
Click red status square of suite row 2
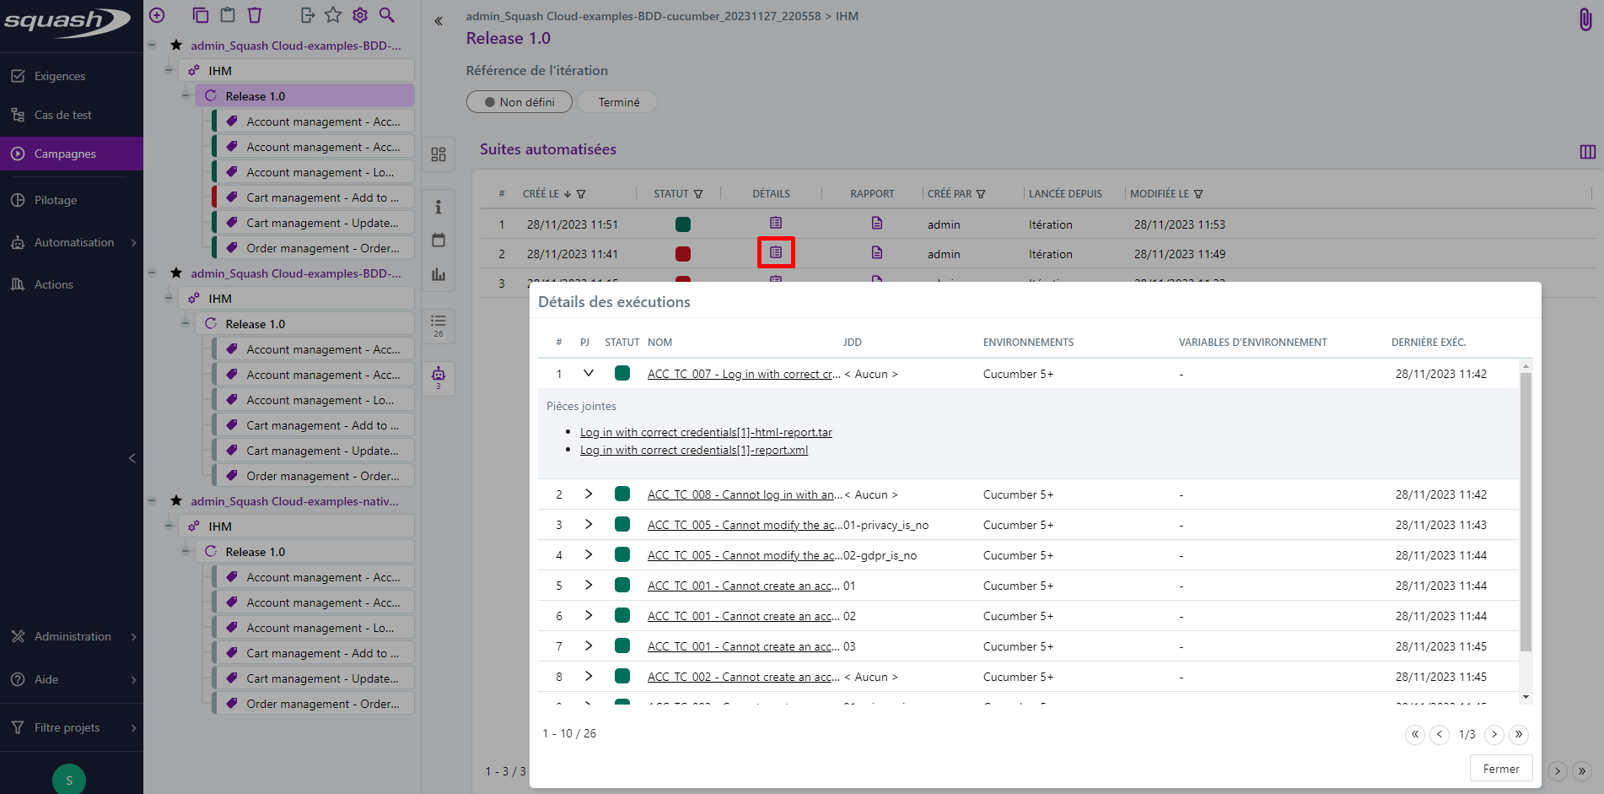pos(683,254)
